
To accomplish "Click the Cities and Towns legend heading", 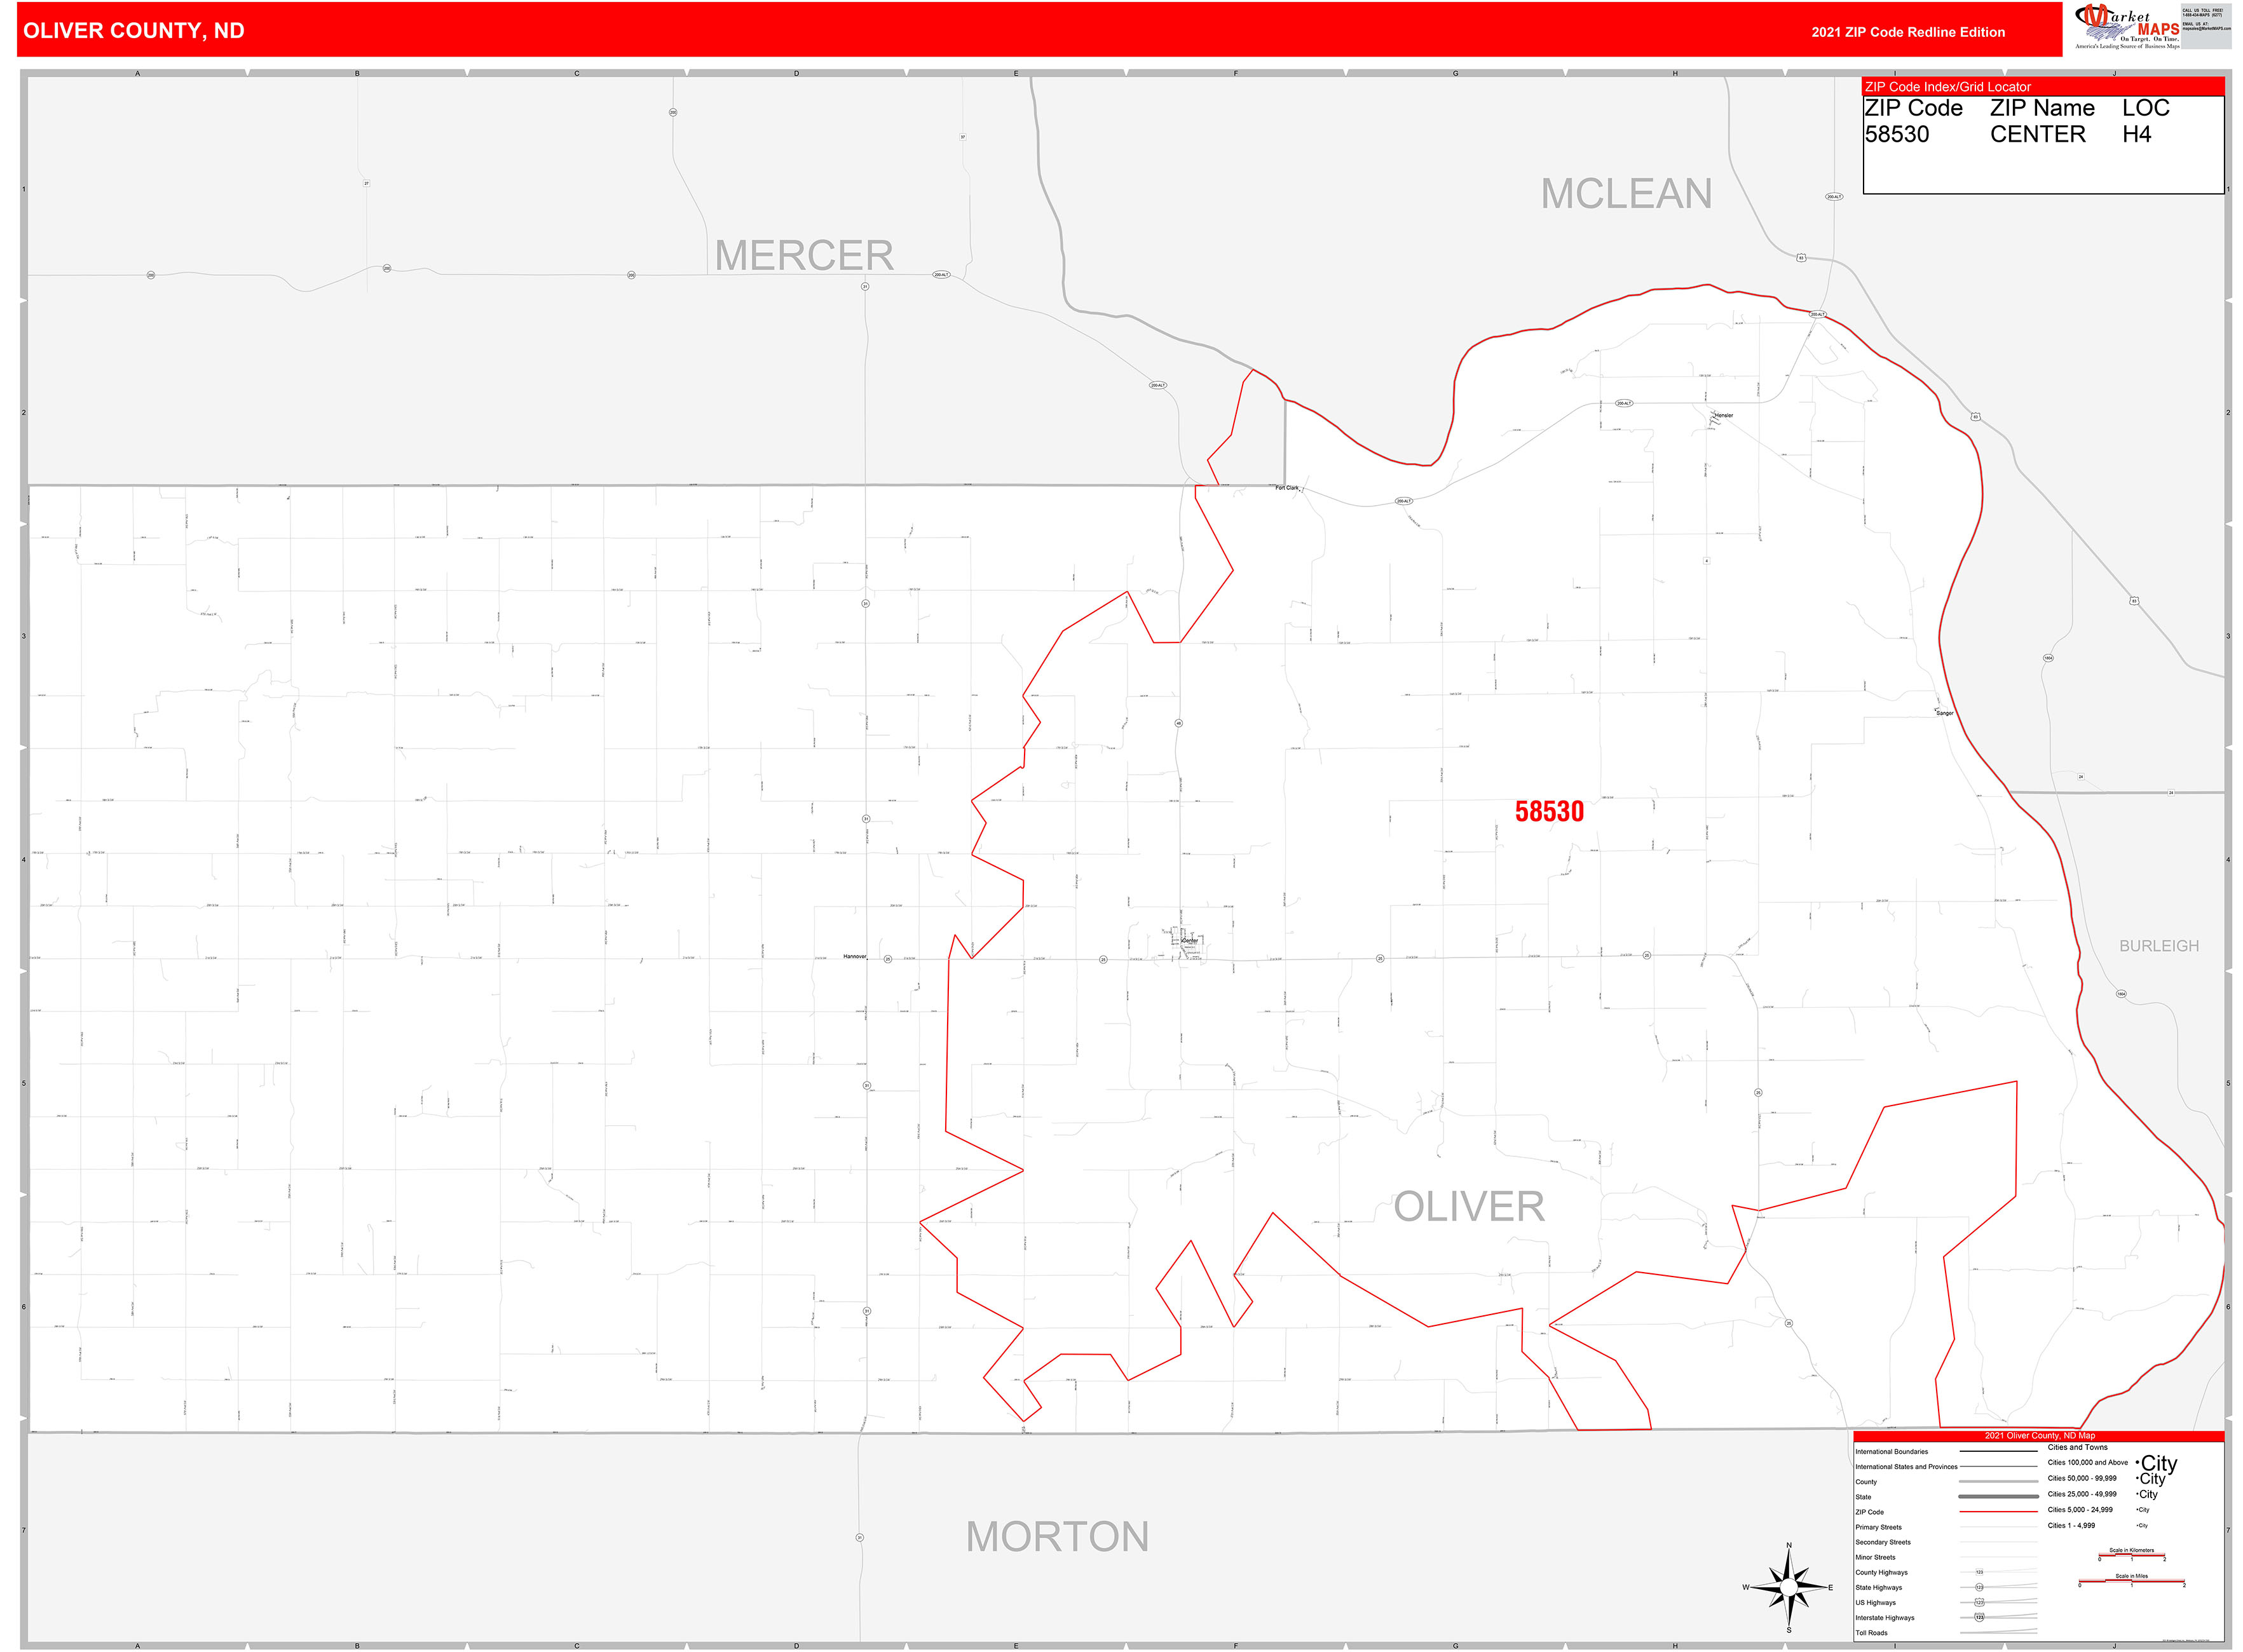I will [x=2077, y=1447].
